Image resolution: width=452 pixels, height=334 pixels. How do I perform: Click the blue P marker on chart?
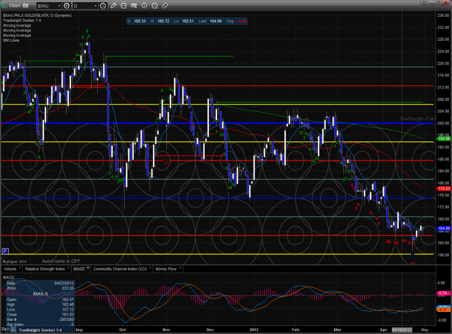click(x=5, y=251)
